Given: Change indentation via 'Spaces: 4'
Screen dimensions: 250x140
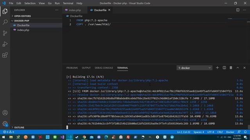Looking at the screenshot, I should [199, 132].
